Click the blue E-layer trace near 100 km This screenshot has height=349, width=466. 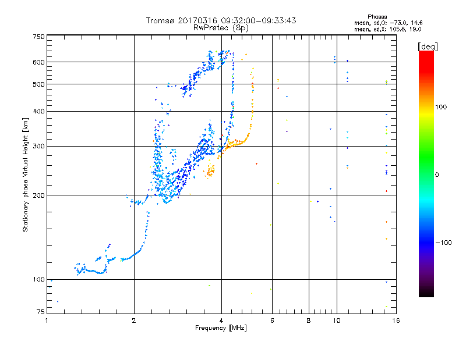coord(91,270)
